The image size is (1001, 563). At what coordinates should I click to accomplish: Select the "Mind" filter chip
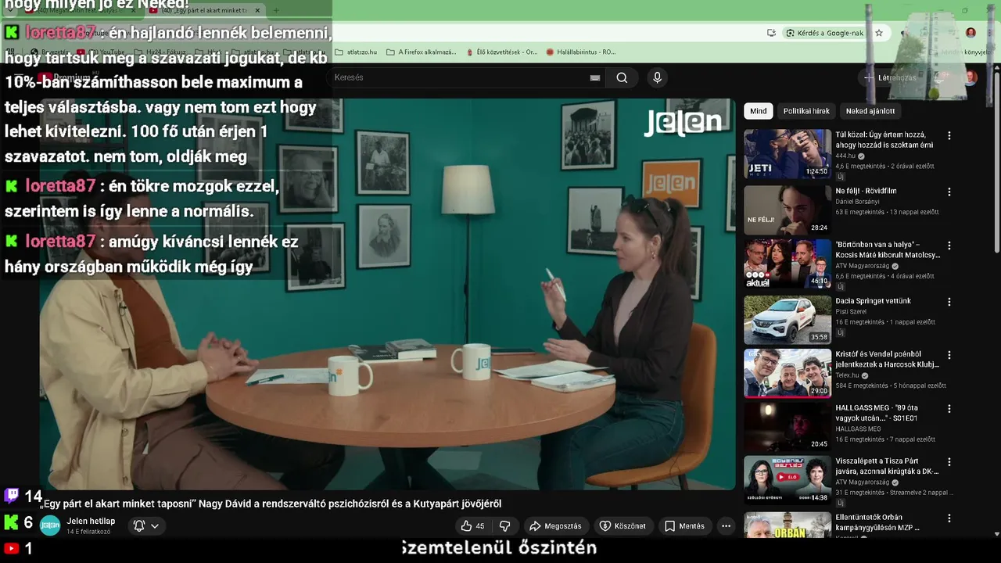pyautogui.click(x=759, y=111)
